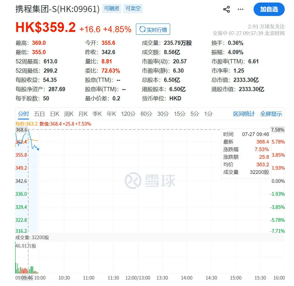Click the 09:46 crosshair time label

point(27,278)
